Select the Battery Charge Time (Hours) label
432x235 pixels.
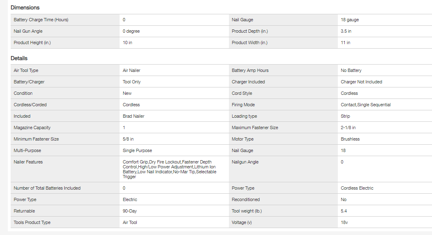click(41, 20)
